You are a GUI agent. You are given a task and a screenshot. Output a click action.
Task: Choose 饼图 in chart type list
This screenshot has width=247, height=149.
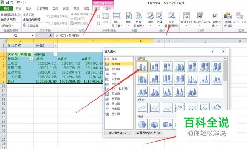click(119, 74)
